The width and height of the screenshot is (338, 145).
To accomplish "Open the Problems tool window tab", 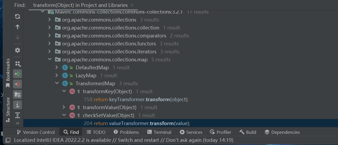I will click(x=126, y=132).
